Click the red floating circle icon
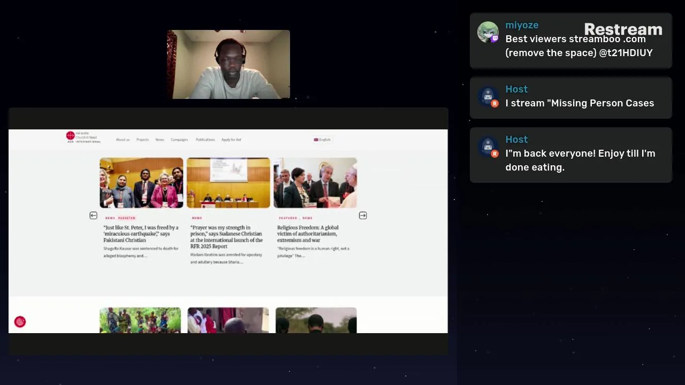 point(20,322)
